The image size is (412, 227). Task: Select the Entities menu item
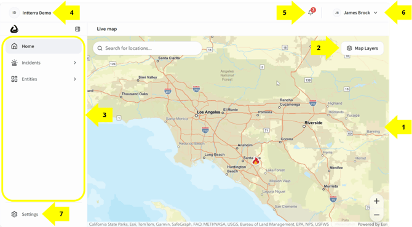pyautogui.click(x=44, y=79)
